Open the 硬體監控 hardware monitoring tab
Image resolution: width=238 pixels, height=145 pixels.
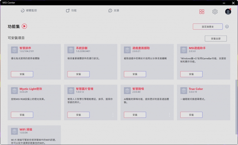coord(29,11)
